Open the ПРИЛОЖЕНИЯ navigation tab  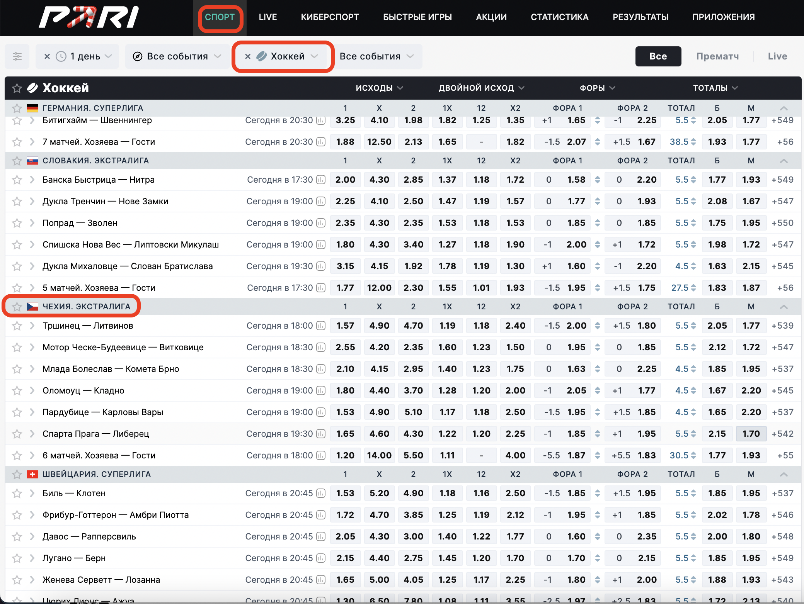click(x=724, y=17)
